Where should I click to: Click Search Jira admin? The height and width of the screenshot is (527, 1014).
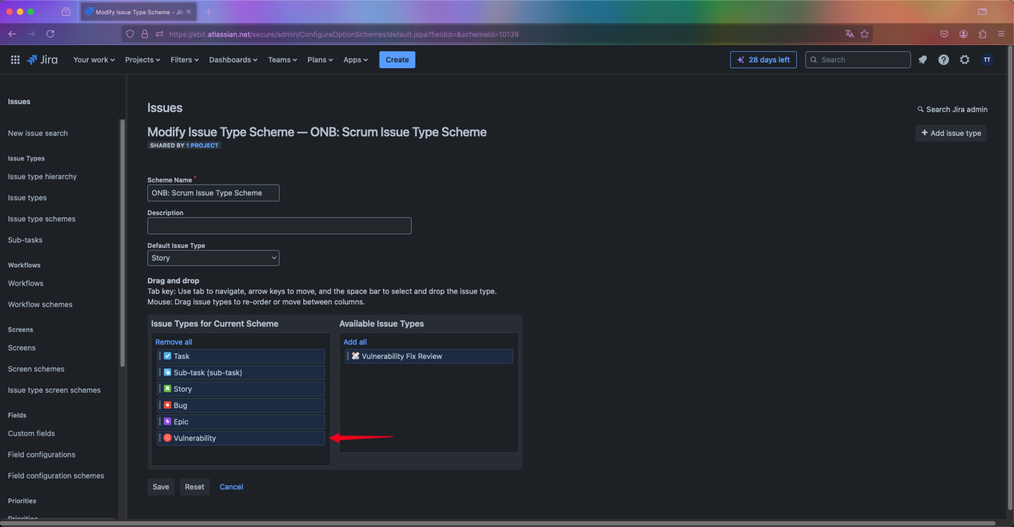(952, 109)
